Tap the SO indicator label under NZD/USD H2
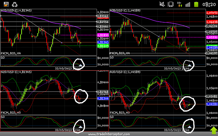The height and width of the screenshot is (136, 218). [x=3, y=117]
